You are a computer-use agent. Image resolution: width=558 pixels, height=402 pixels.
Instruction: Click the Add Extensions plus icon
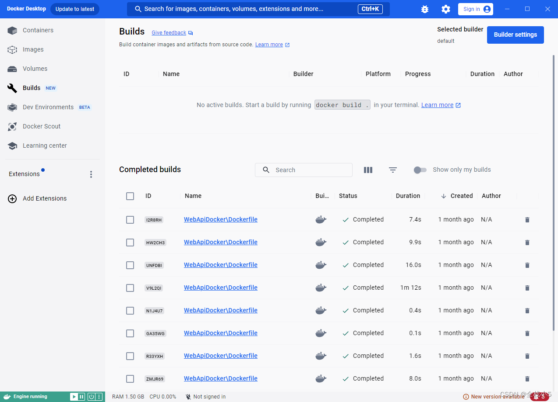click(12, 199)
